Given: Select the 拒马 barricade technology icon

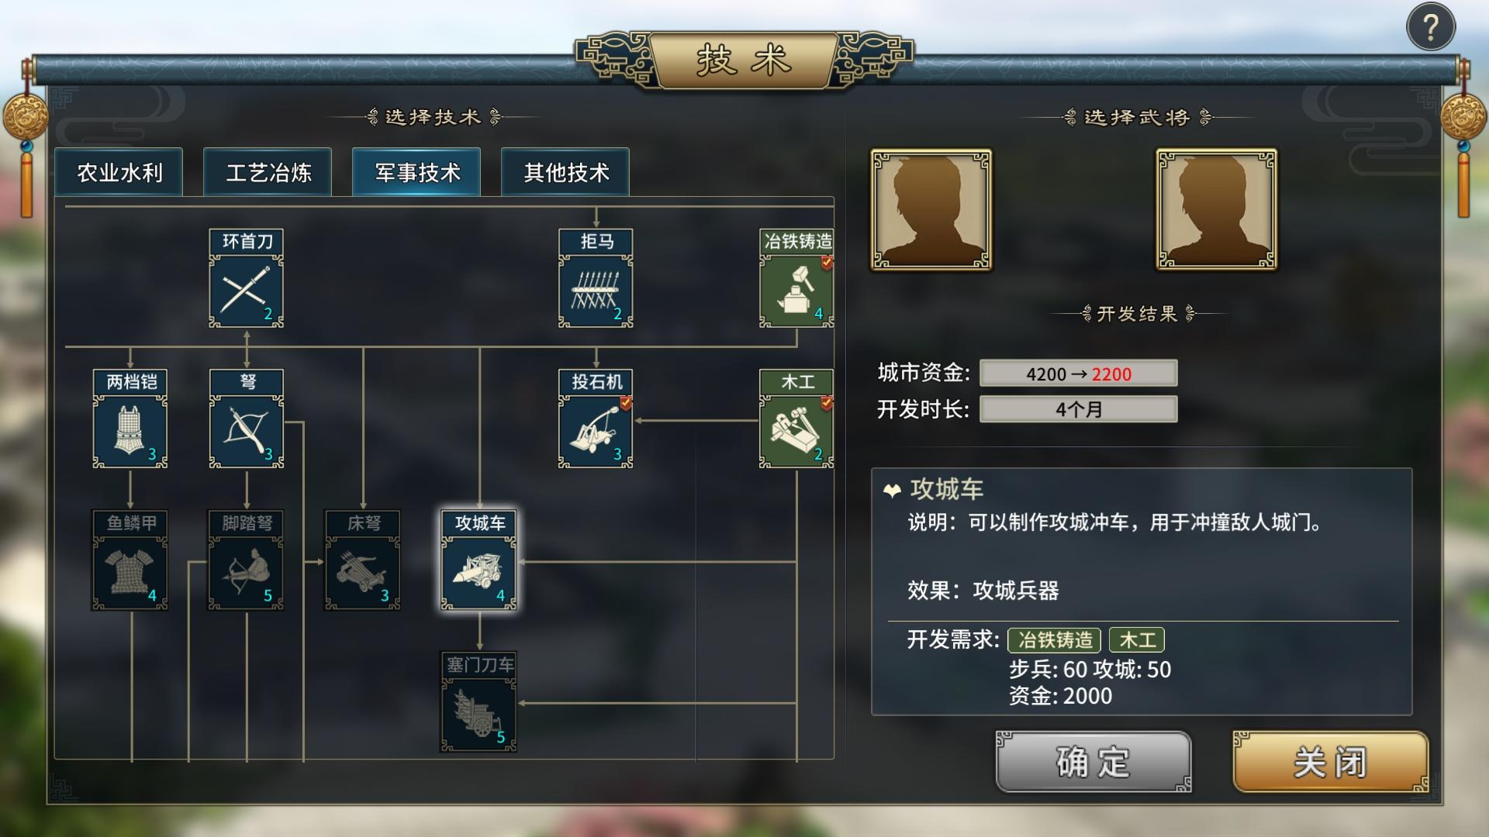Looking at the screenshot, I should (596, 278).
